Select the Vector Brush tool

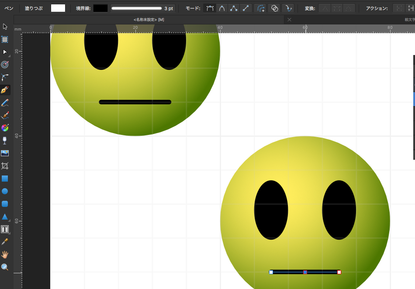pos(5,115)
